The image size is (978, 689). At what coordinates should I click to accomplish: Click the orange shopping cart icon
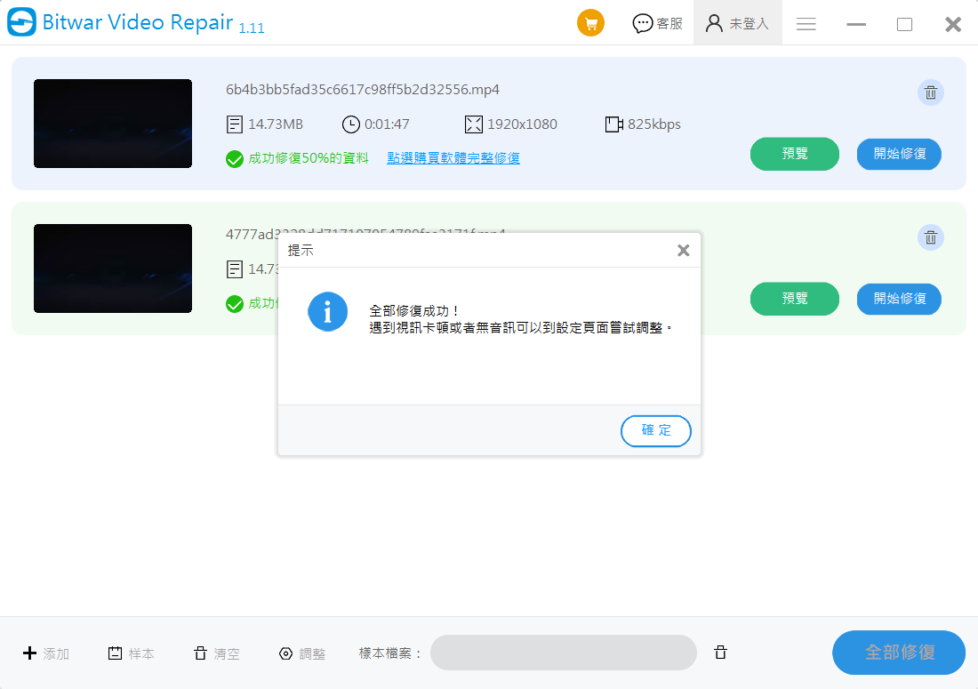[590, 23]
